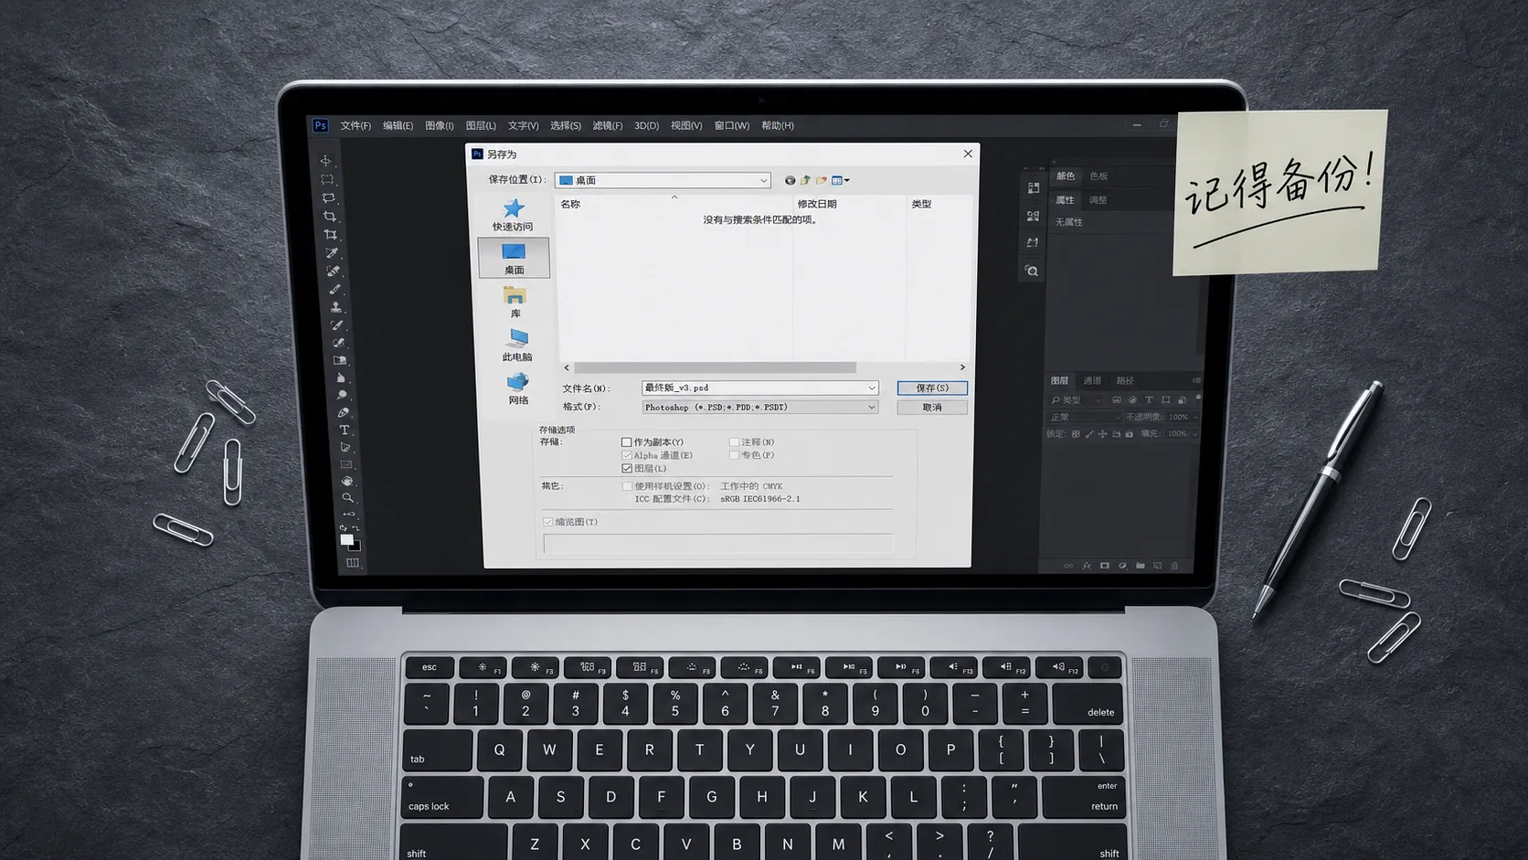Select the Path Selection tool
This screenshot has height=860, width=1528.
coord(345,447)
